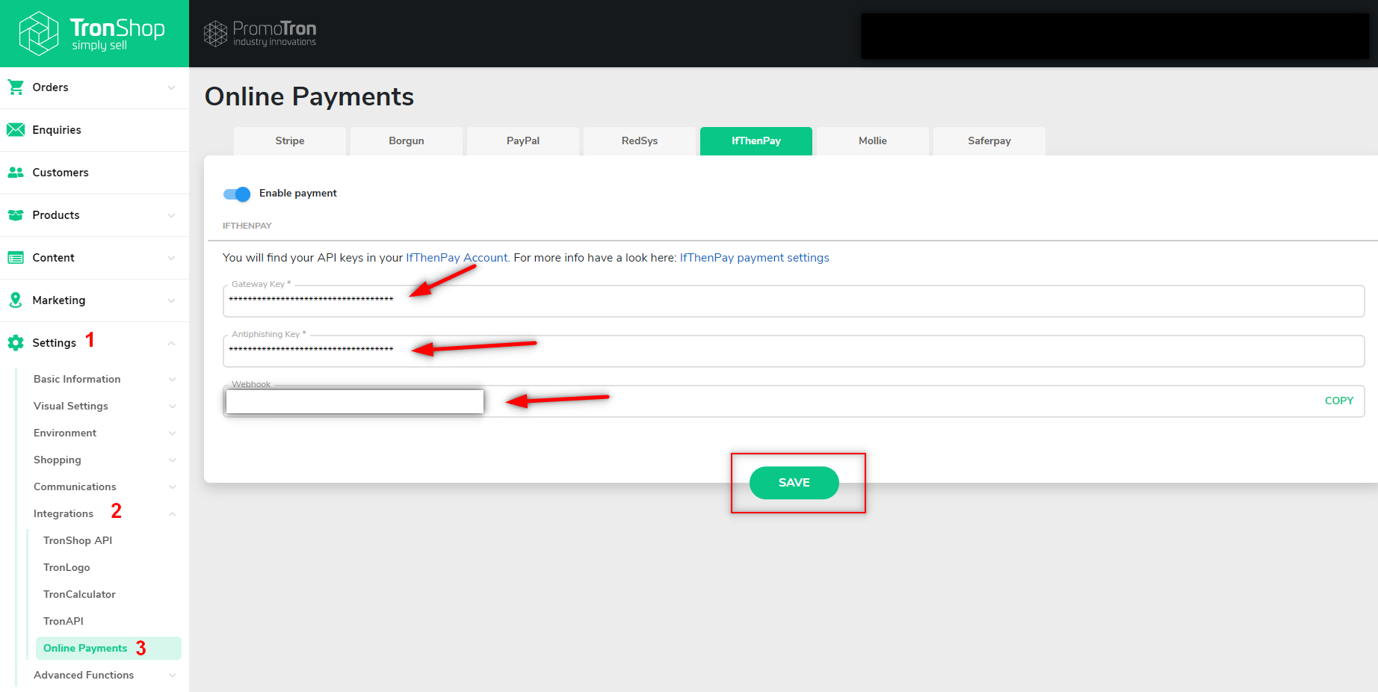Image resolution: width=1378 pixels, height=692 pixels.
Task: Switch to the Stripe tab
Action: point(290,141)
